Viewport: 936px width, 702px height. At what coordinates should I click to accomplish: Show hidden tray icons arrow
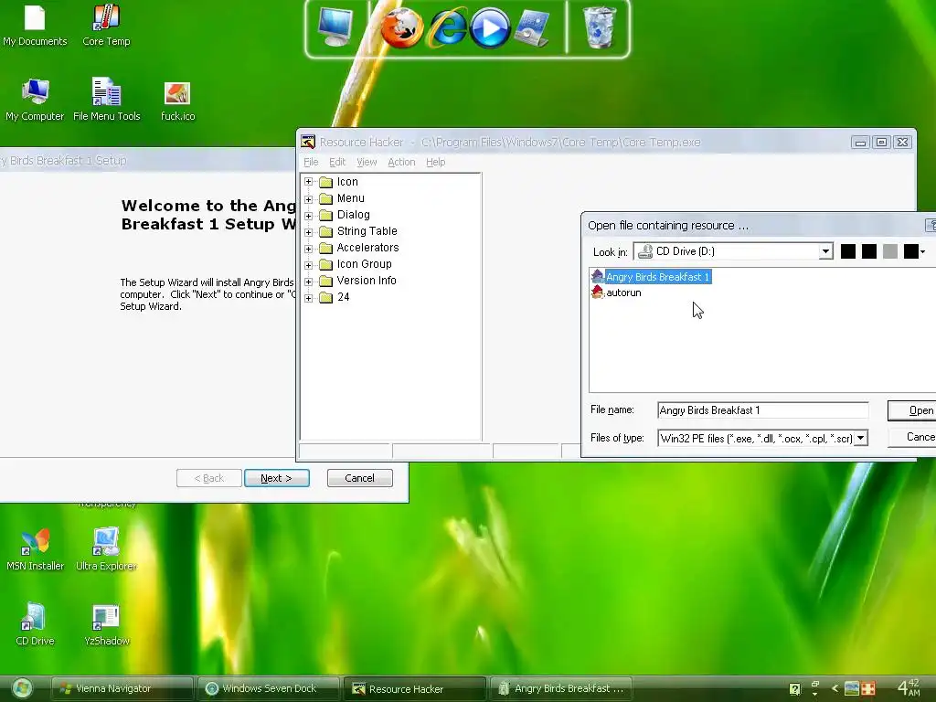(835, 689)
